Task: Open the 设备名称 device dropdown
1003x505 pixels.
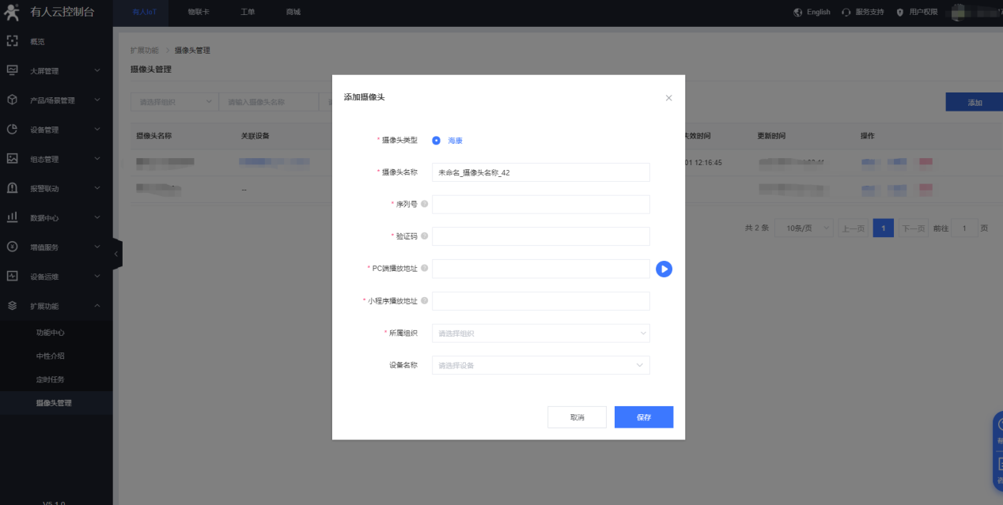Action: 540,366
